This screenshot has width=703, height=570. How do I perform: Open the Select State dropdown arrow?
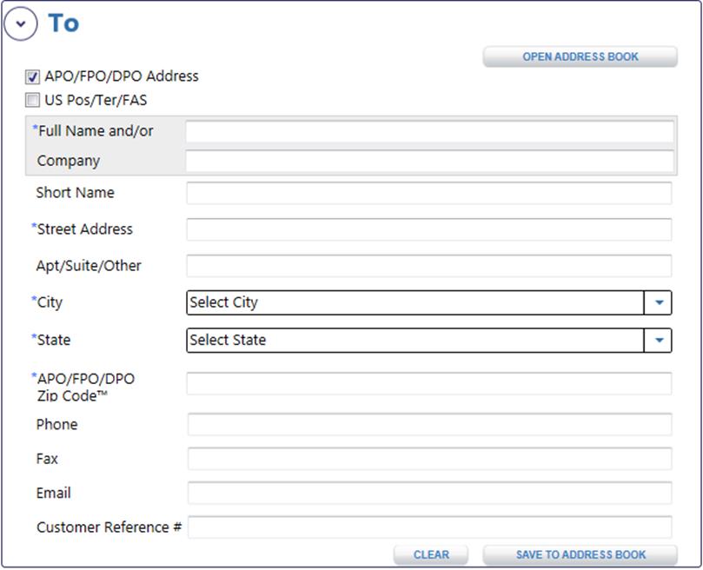(658, 341)
